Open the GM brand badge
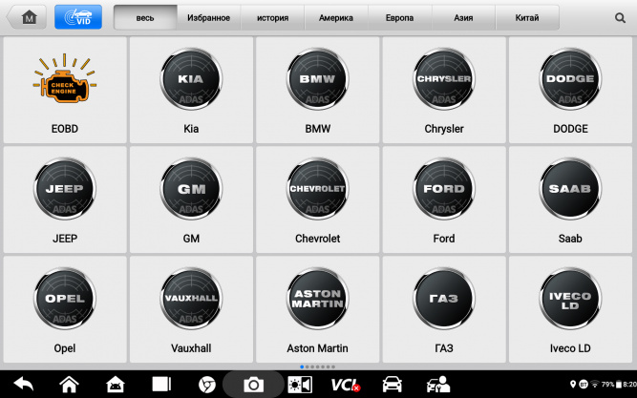This screenshot has width=637, height=398. pos(191,189)
